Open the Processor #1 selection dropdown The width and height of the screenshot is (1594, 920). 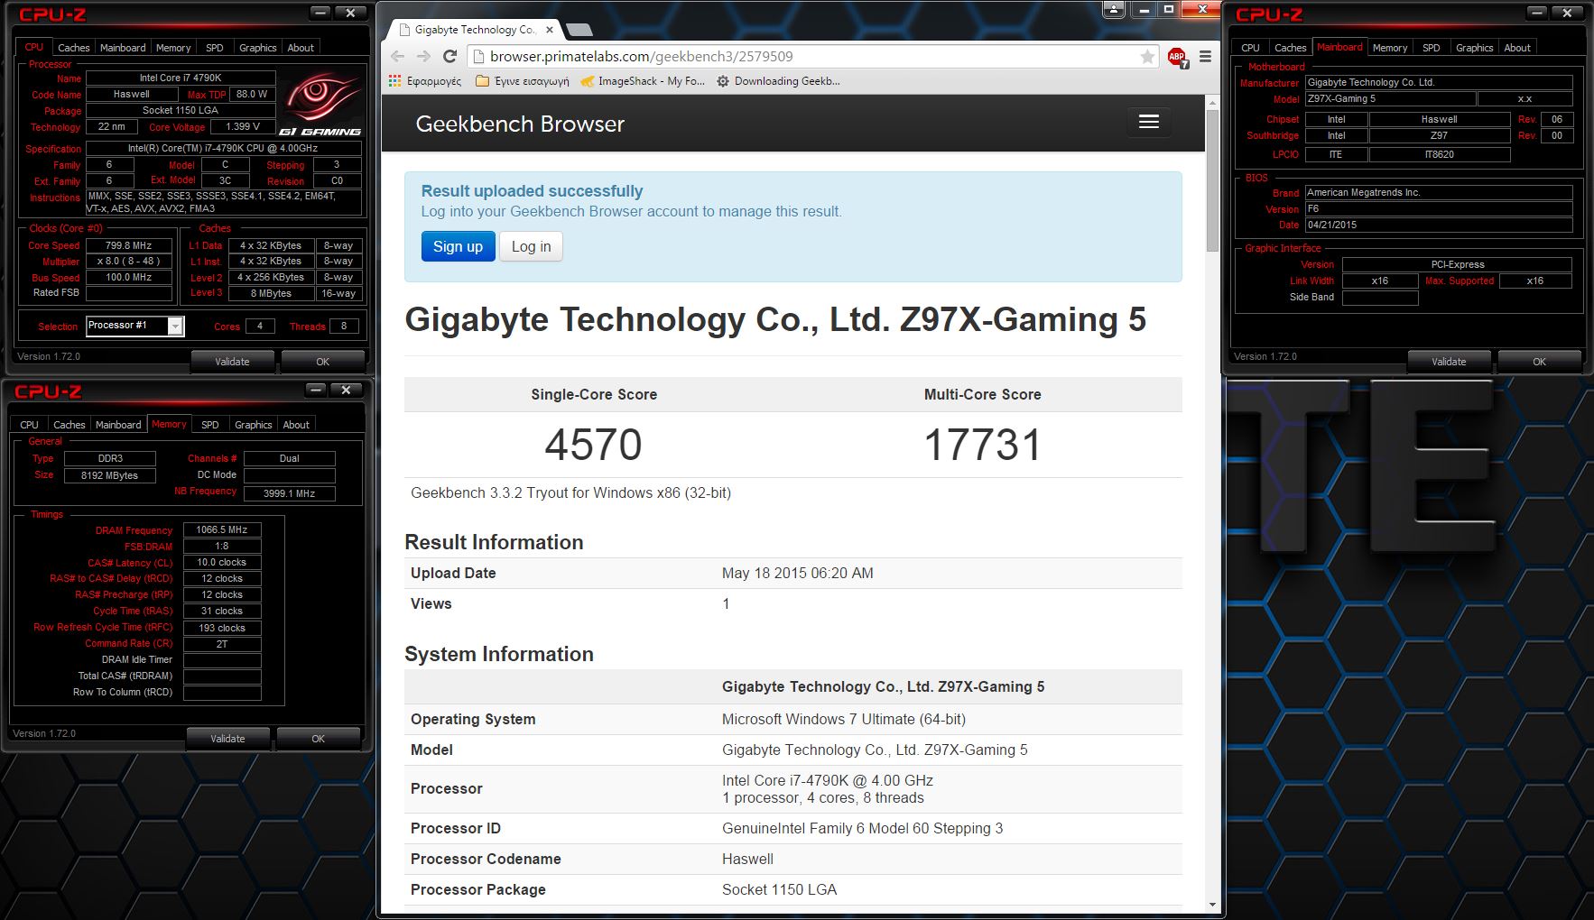point(135,326)
